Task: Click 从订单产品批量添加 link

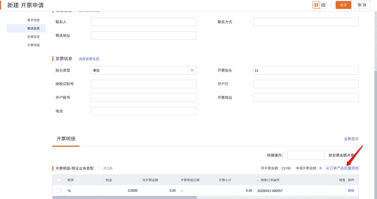Action: pyautogui.click(x=342, y=168)
